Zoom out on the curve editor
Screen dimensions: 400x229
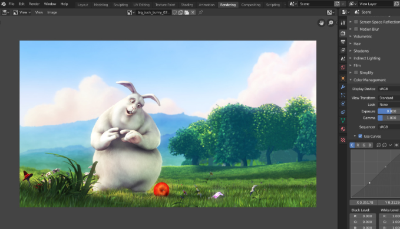[x=385, y=145]
